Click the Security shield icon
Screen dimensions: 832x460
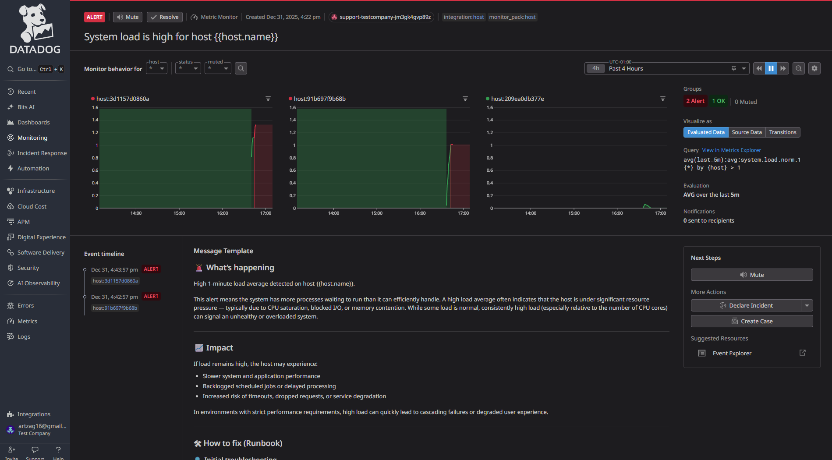coord(11,268)
